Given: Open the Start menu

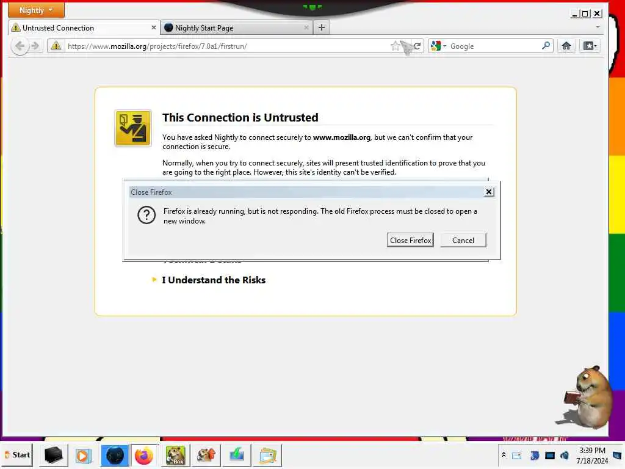Looking at the screenshot, I should 18,454.
